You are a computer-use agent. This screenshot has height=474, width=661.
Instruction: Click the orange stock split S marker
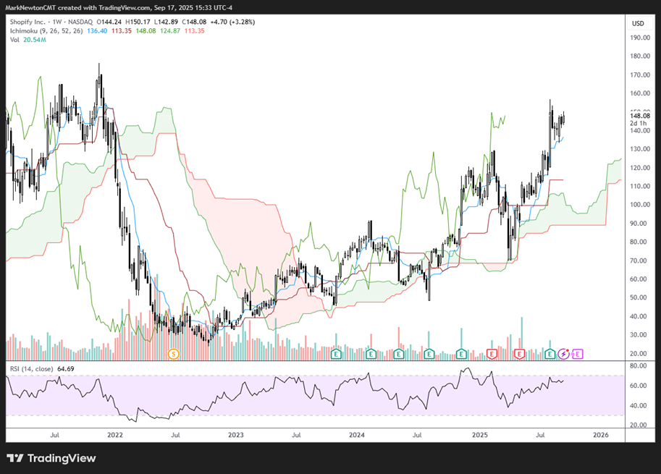click(x=173, y=353)
